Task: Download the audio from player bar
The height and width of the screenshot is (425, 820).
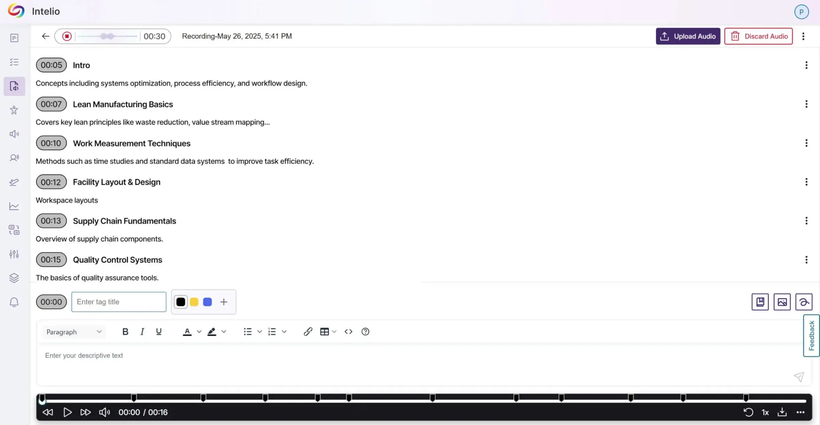Action: [782, 412]
